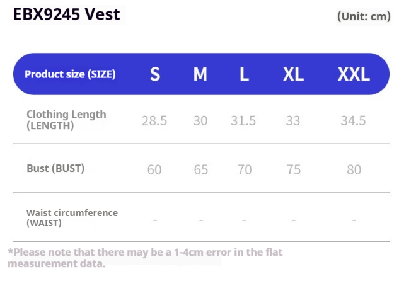Click the bust value 75
399x291 pixels.
tap(293, 169)
